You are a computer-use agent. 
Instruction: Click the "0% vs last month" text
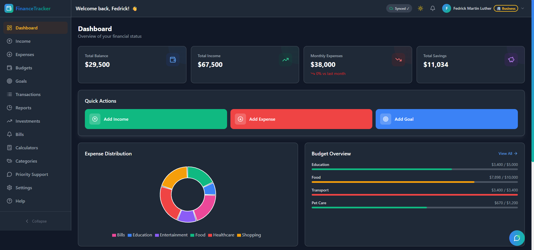tap(331, 74)
